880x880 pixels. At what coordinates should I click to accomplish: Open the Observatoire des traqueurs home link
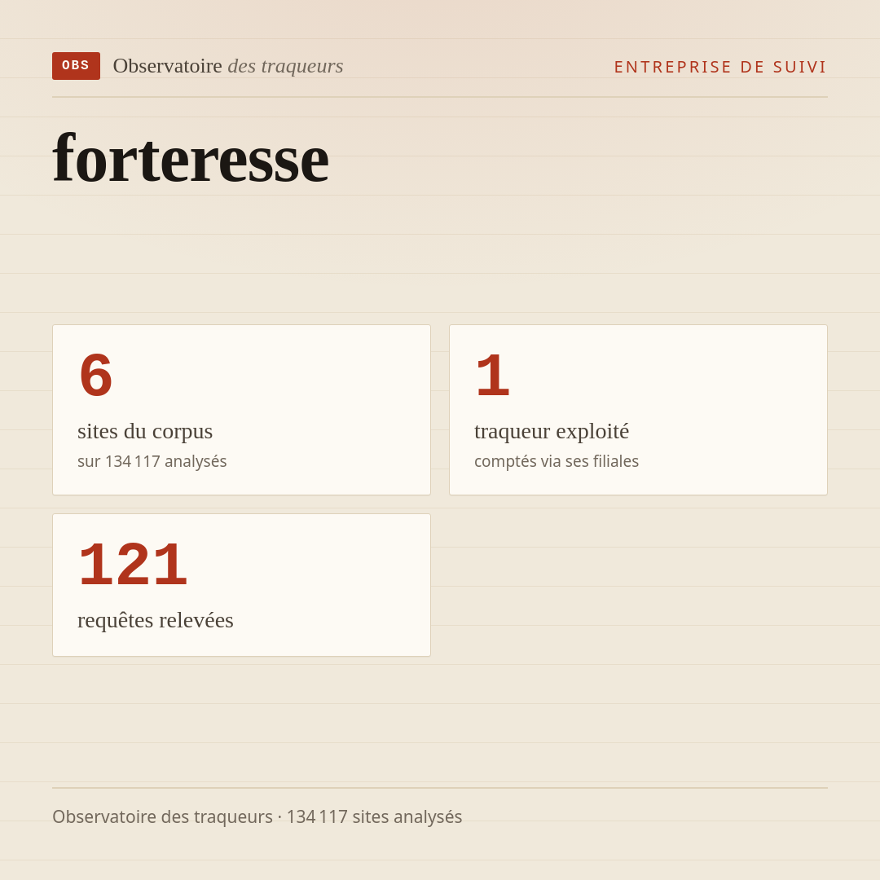pyautogui.click(x=228, y=66)
